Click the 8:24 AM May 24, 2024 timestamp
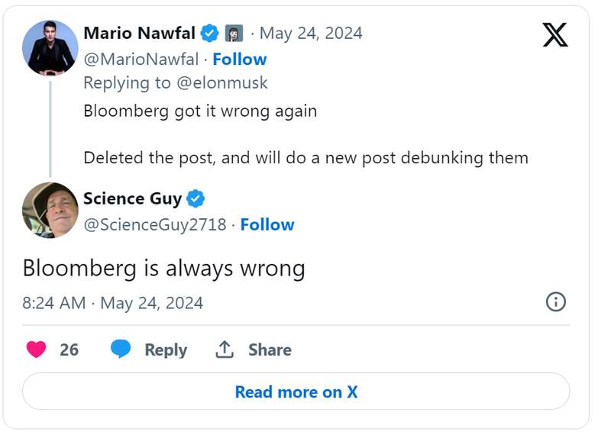Viewport: 611px width, 438px height. tap(113, 303)
